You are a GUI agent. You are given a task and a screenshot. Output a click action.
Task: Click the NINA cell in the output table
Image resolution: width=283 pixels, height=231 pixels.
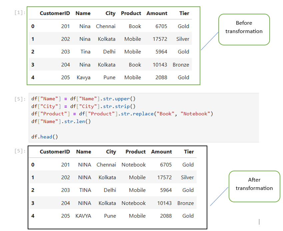point(84,165)
